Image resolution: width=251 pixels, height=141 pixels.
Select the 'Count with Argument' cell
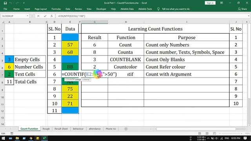(x=187, y=74)
